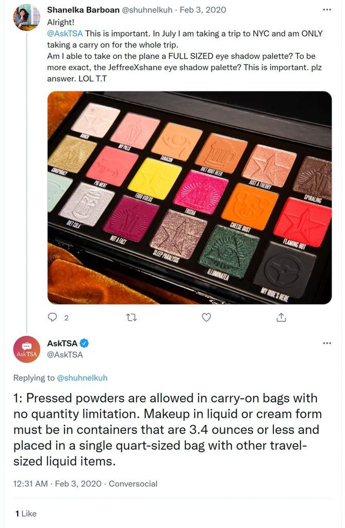The image size is (345, 528).
Task: Like the tweet with heart icon
Action: tap(206, 317)
